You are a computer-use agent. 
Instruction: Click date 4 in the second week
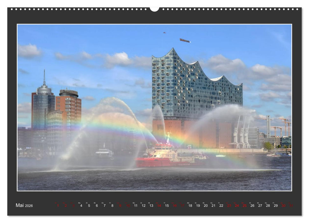tap(81, 205)
